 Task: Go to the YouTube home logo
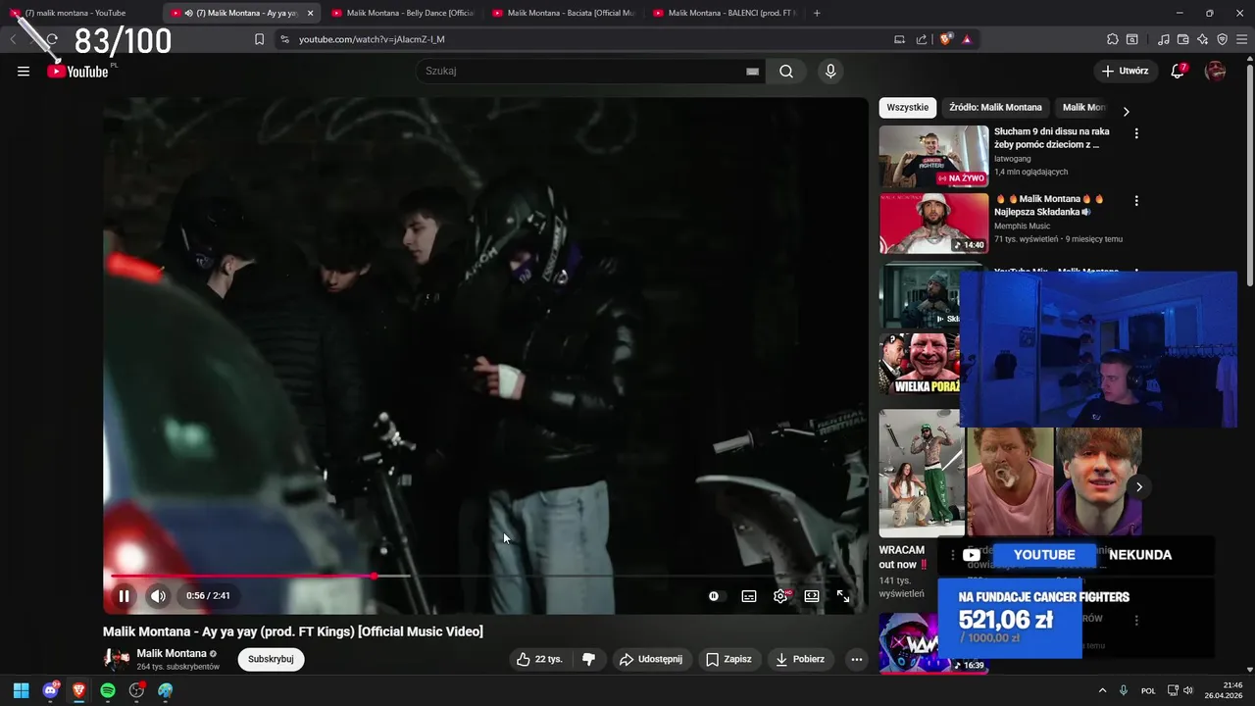pos(77,71)
